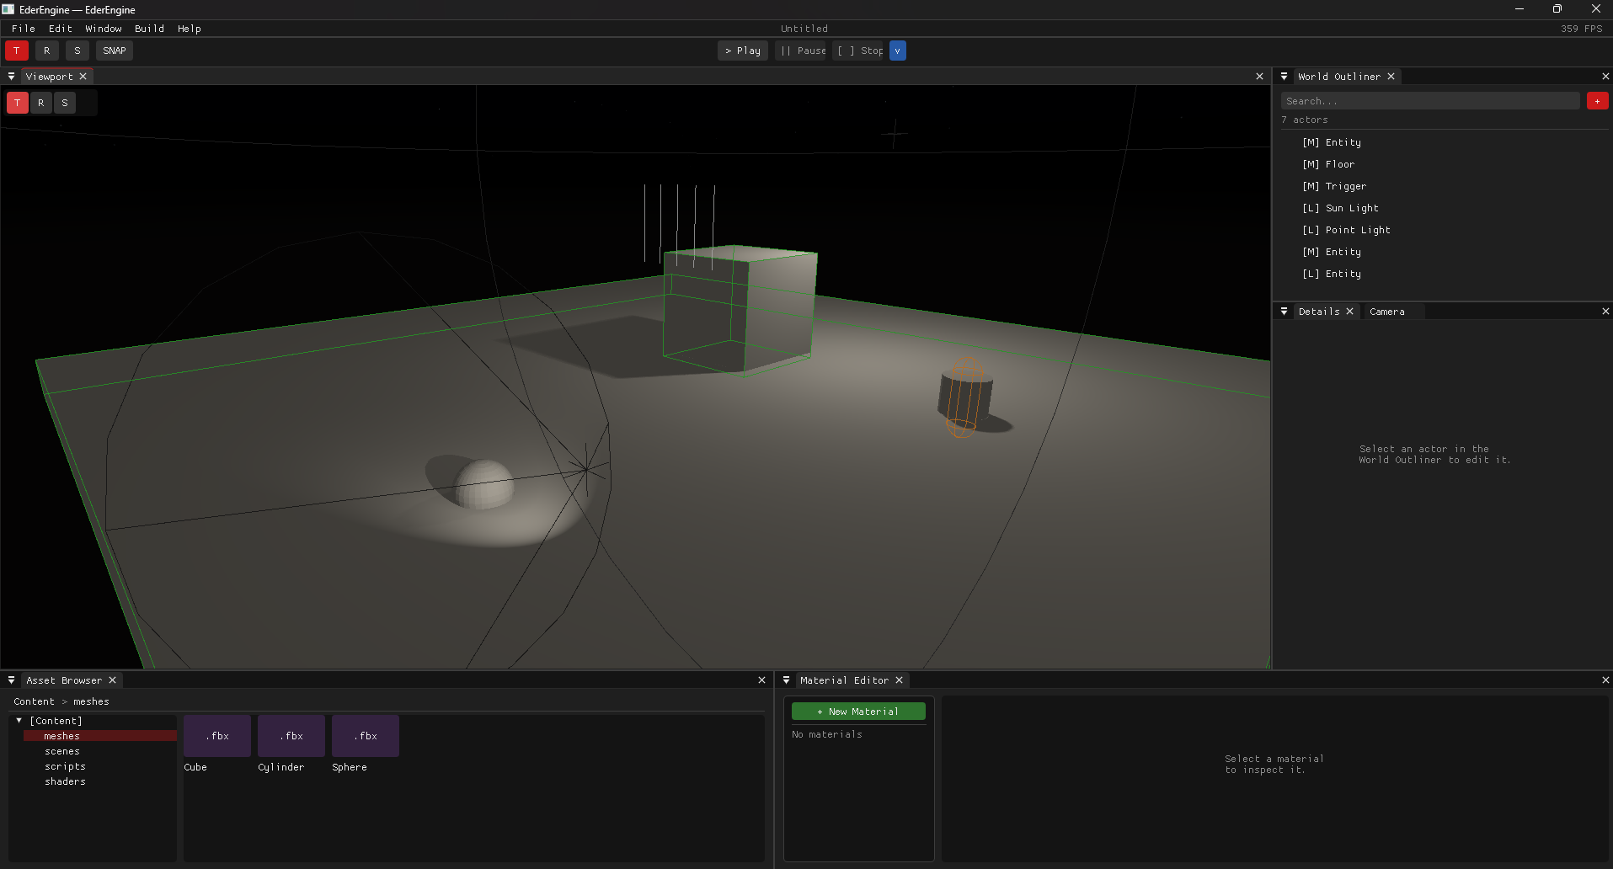Close the Details dock panel

1605,312
